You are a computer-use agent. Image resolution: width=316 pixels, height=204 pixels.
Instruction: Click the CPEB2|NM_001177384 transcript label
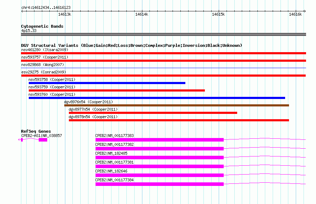pyautogui.click(x=114, y=180)
